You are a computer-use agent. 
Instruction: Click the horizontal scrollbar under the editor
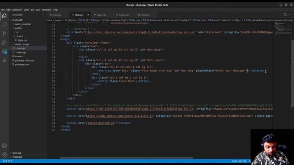126,158
